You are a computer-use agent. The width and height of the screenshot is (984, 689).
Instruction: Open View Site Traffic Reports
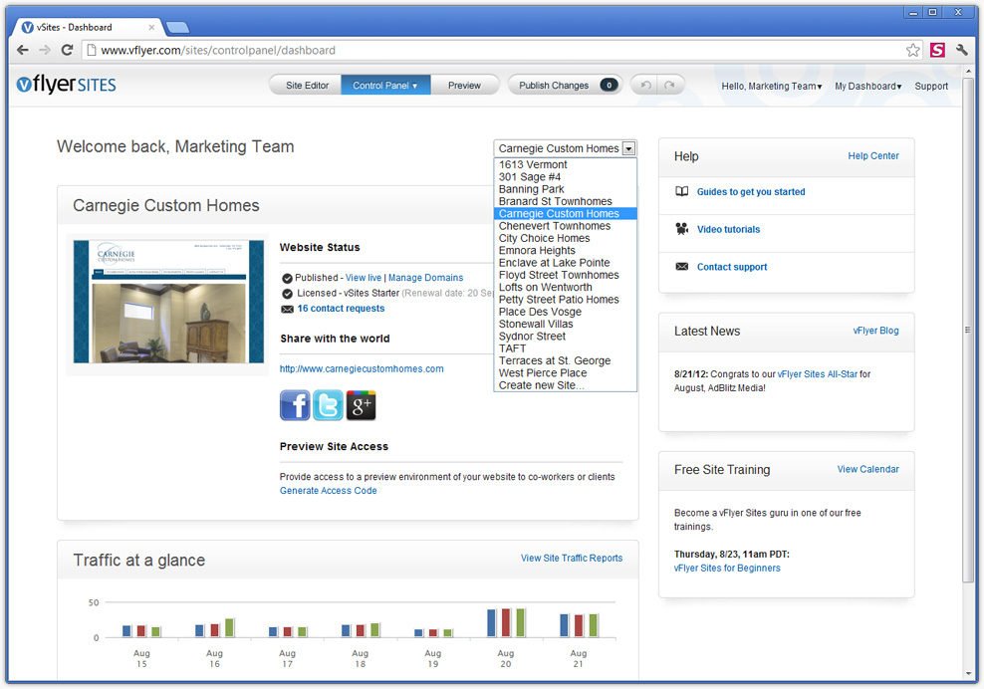click(572, 558)
